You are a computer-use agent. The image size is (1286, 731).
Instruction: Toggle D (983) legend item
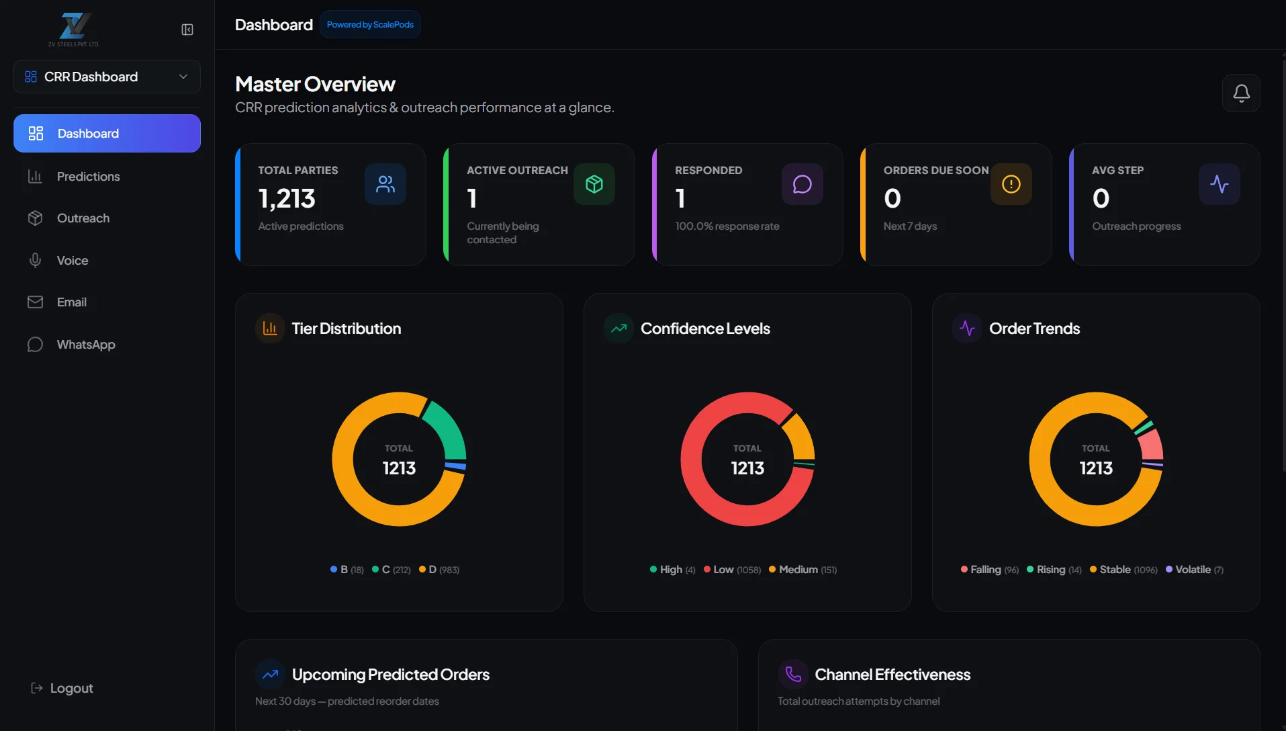[439, 570]
